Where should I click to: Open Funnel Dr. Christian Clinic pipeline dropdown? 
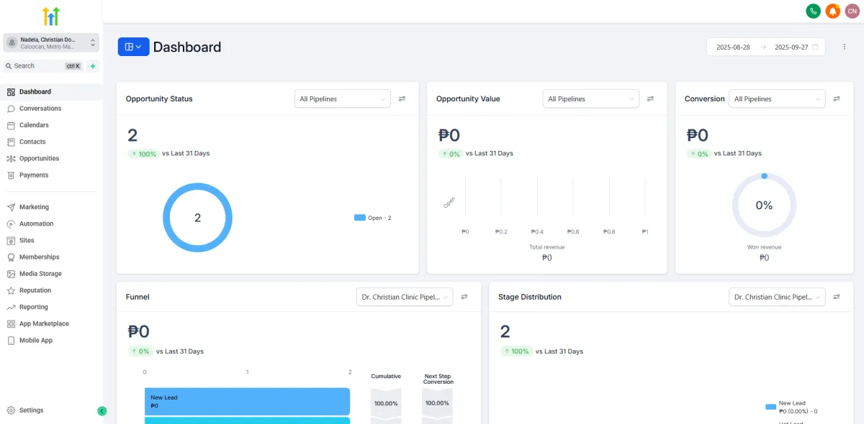(405, 297)
